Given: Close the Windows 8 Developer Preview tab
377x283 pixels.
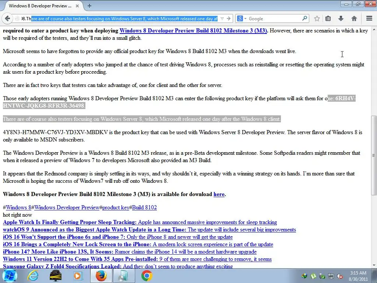Looking at the screenshot, I should (77, 6).
